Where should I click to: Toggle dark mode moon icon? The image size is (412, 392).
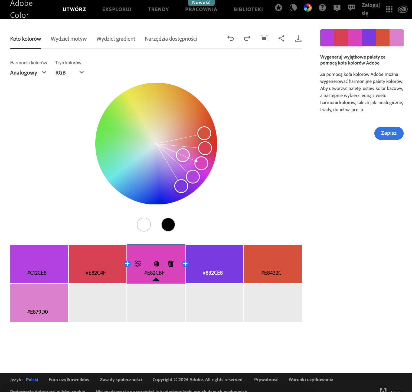pyautogui.click(x=293, y=8)
